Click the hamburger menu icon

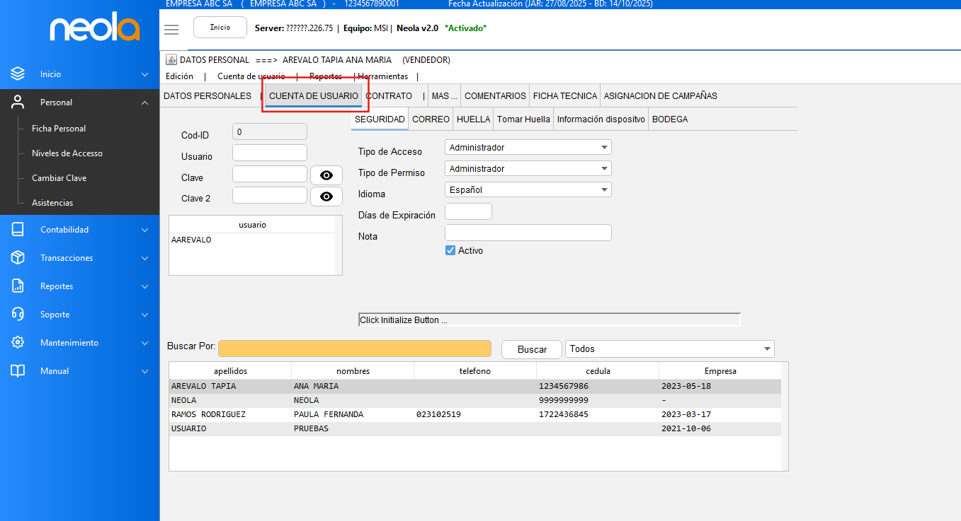[x=171, y=29]
